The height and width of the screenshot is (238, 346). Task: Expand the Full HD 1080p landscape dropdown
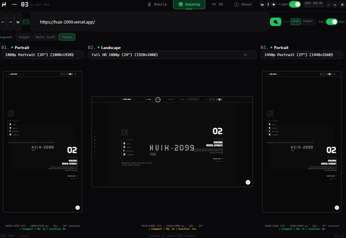(172, 55)
